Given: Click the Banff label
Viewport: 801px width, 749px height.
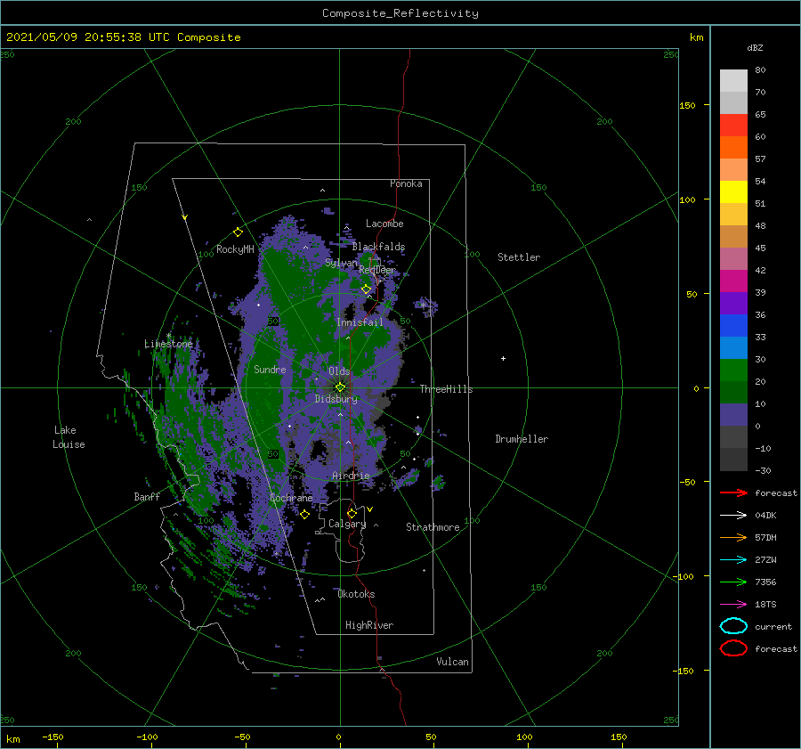Looking at the screenshot, I should pos(147,497).
